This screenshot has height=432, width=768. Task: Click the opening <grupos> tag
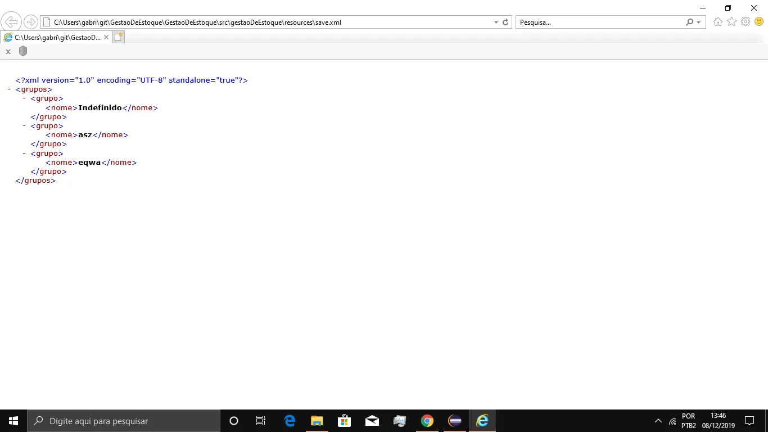coord(34,89)
